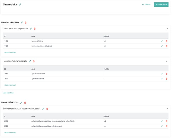Image resolution: width=173 pixels, height=138 pixels.
Task: Click Lisää materiaali under the 2300 table
Action: click(10, 133)
